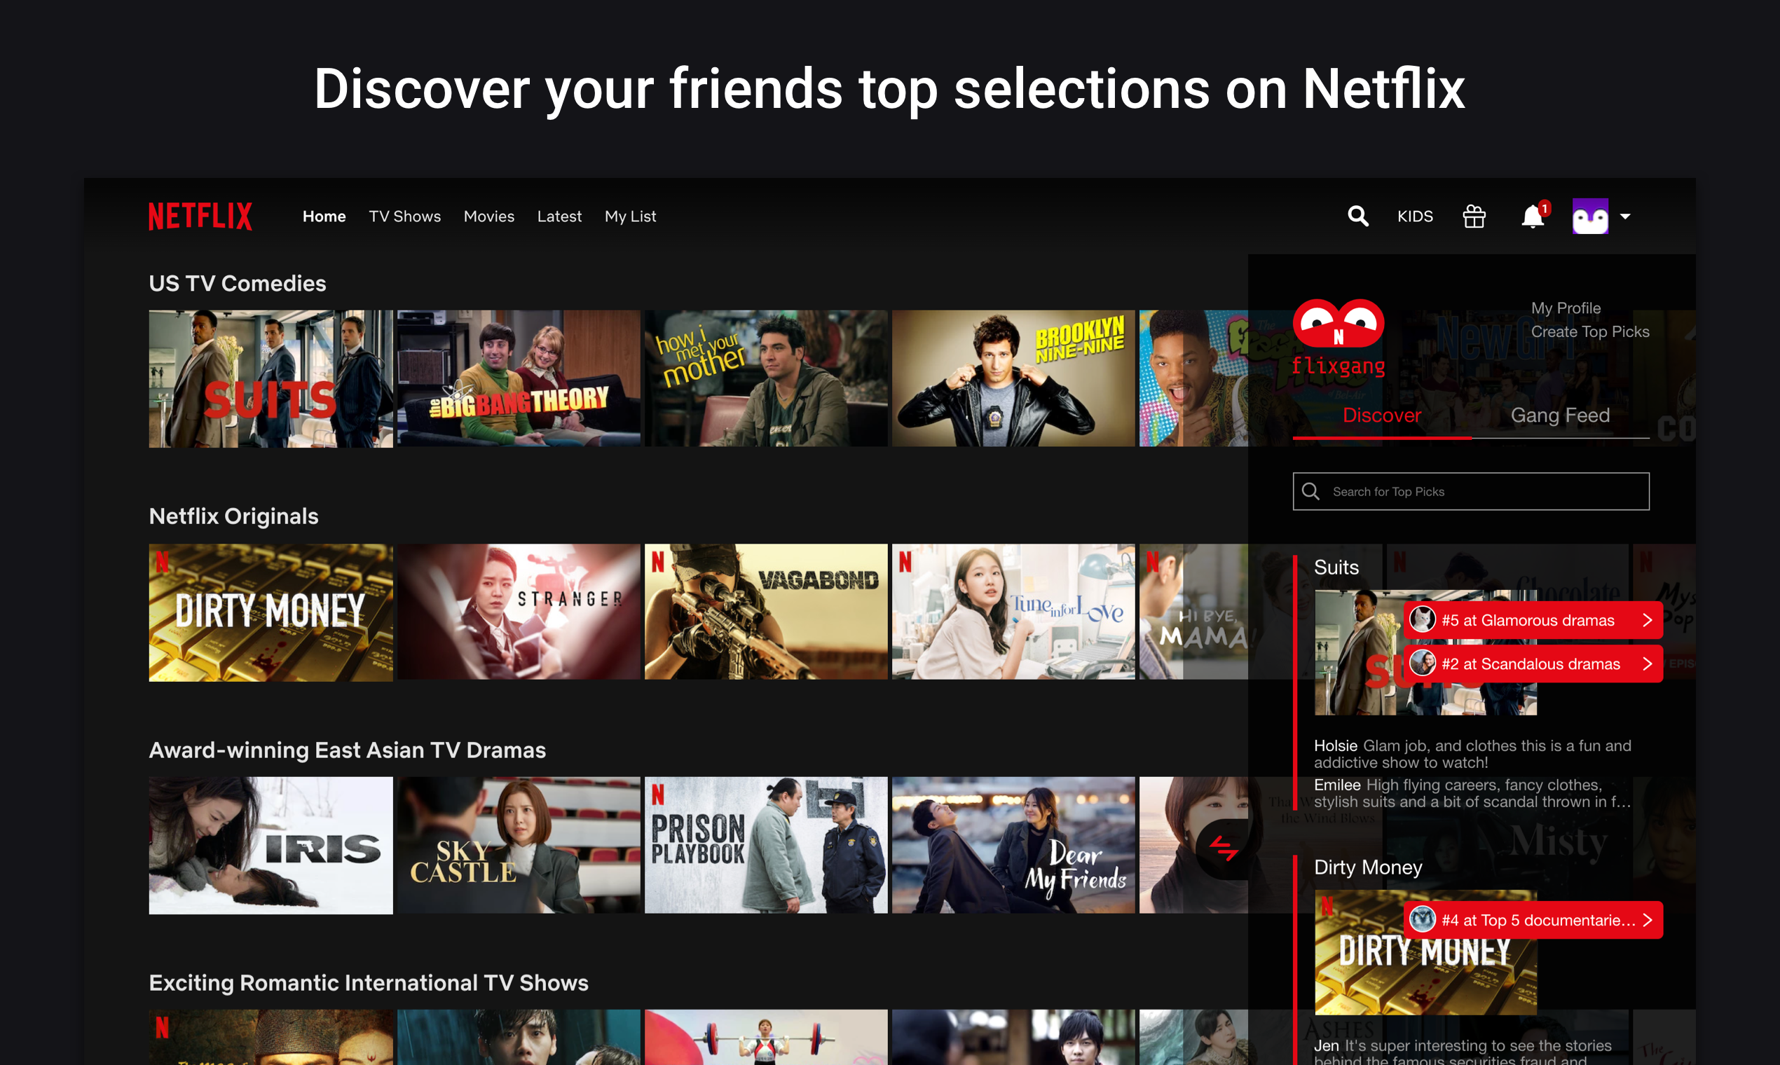
Task: Click the purple profile avatar icon
Action: coord(1590,216)
